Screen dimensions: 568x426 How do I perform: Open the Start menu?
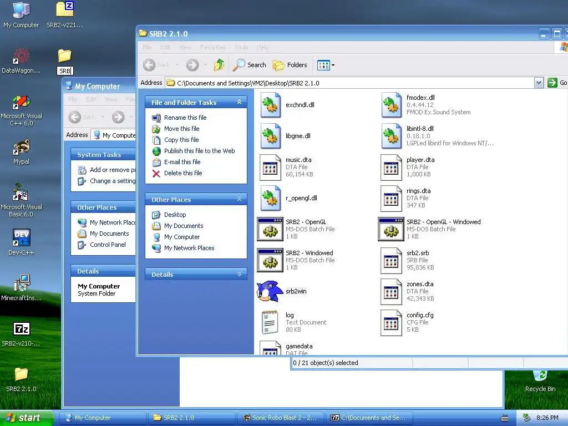click(x=27, y=418)
